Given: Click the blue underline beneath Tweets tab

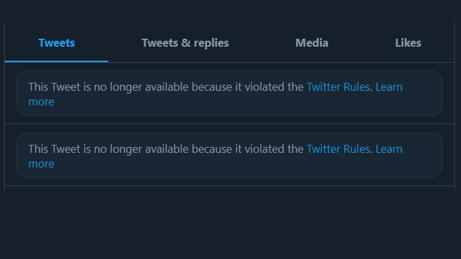Looking at the screenshot, I should [x=56, y=61].
